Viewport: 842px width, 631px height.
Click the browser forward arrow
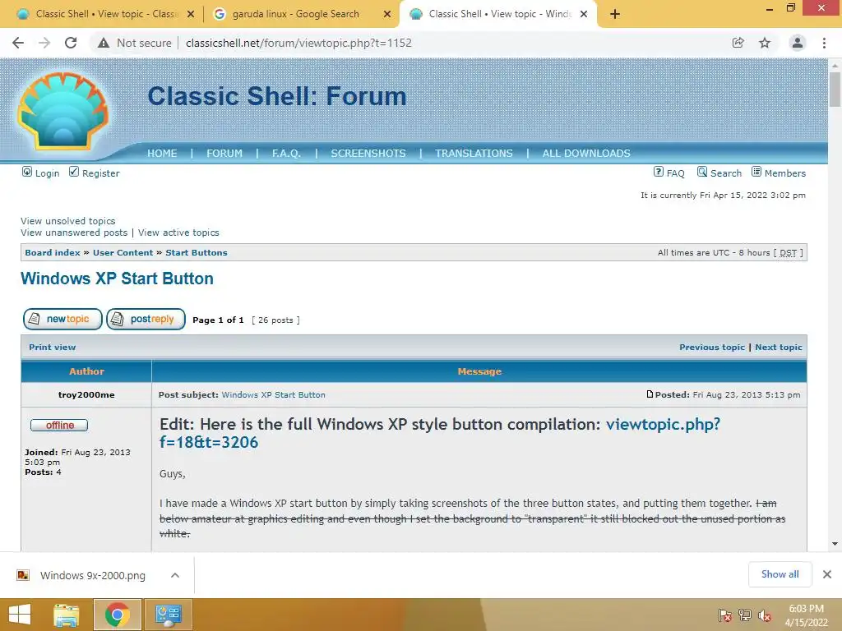(x=44, y=43)
